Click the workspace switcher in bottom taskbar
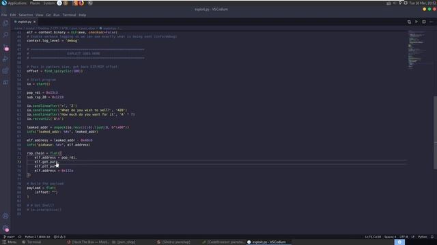Image resolution: width=437 pixels, height=245 pixels. 399,242
